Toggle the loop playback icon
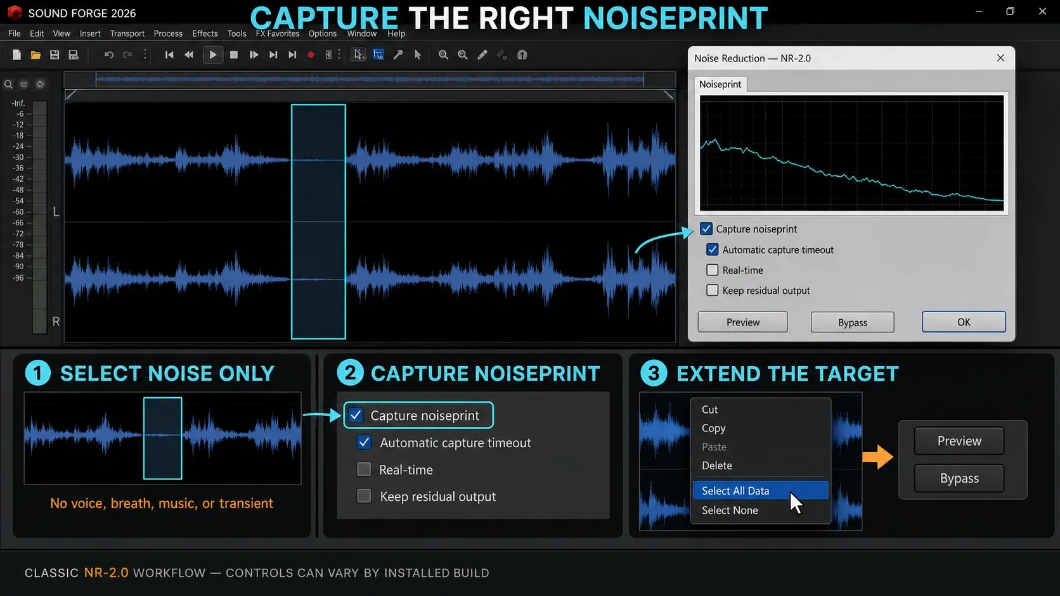1060x596 pixels. coord(328,55)
